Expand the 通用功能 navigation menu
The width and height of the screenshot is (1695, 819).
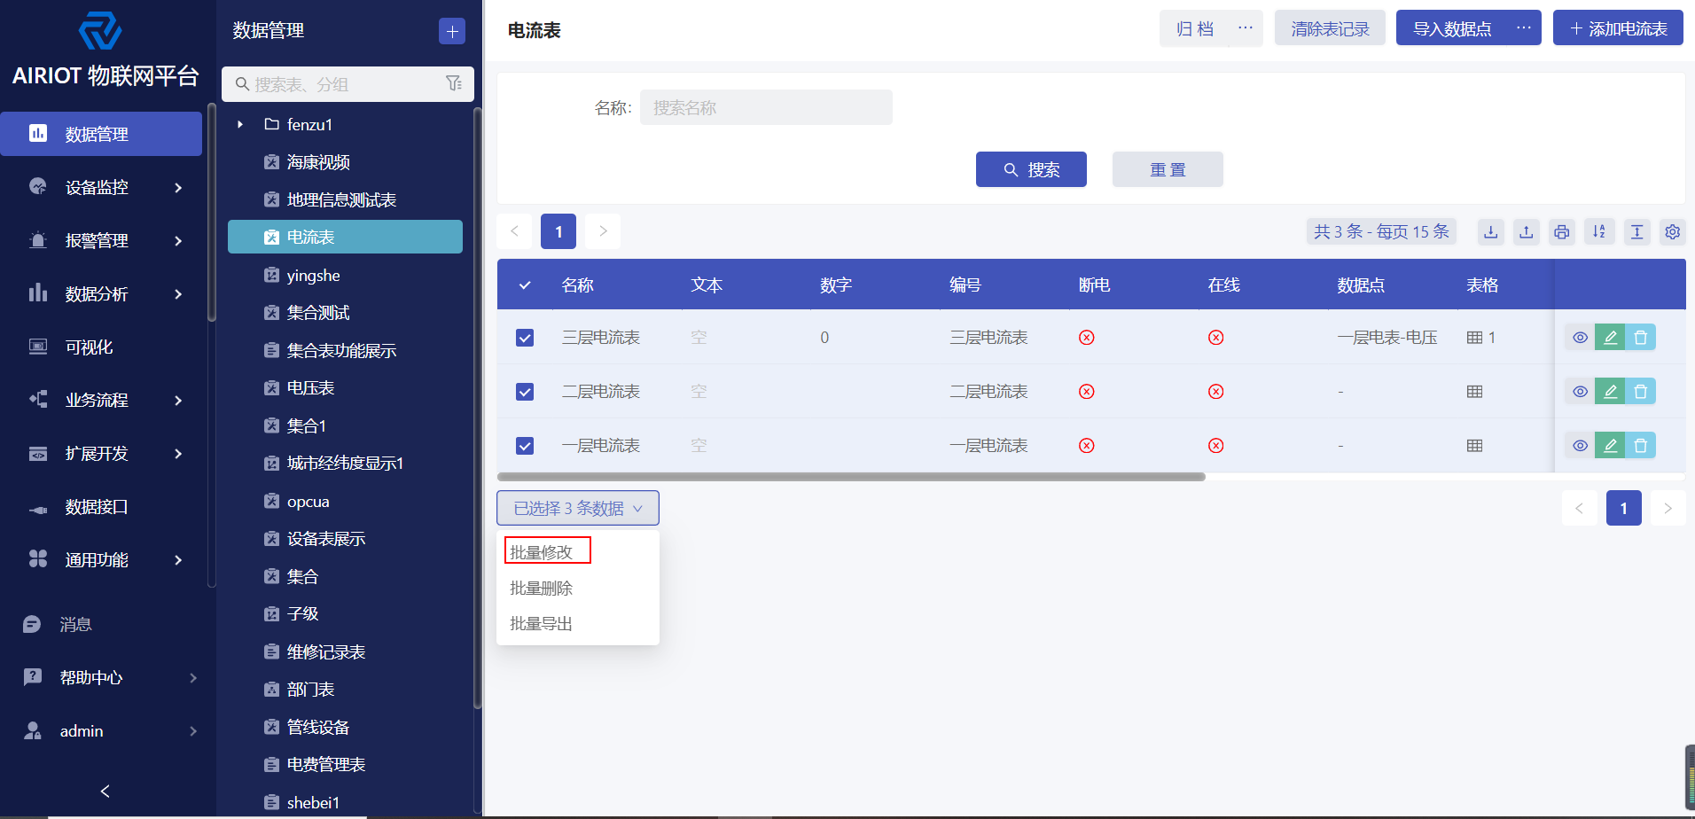pyautogui.click(x=101, y=560)
